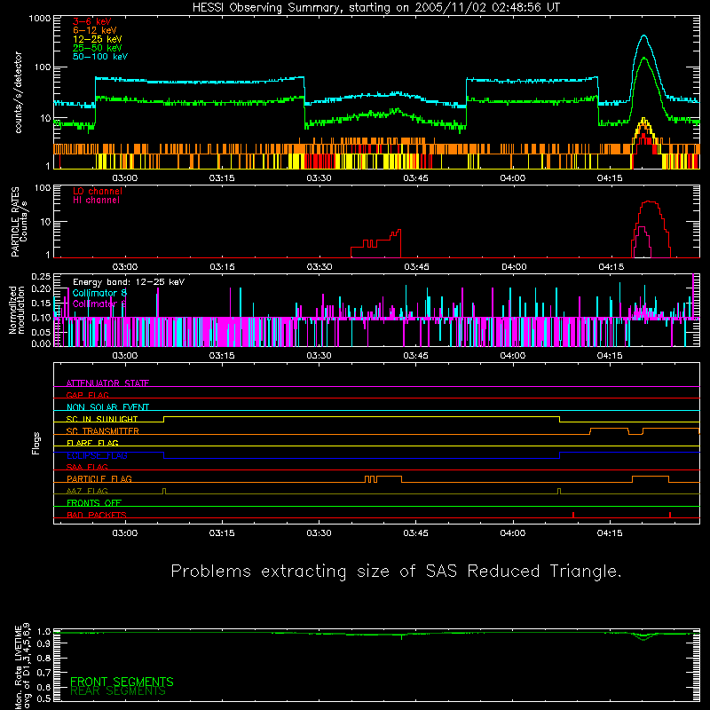This screenshot has height=710, width=710.
Task: Click the NON SOLAR EVENT flag label
Action: [107, 407]
